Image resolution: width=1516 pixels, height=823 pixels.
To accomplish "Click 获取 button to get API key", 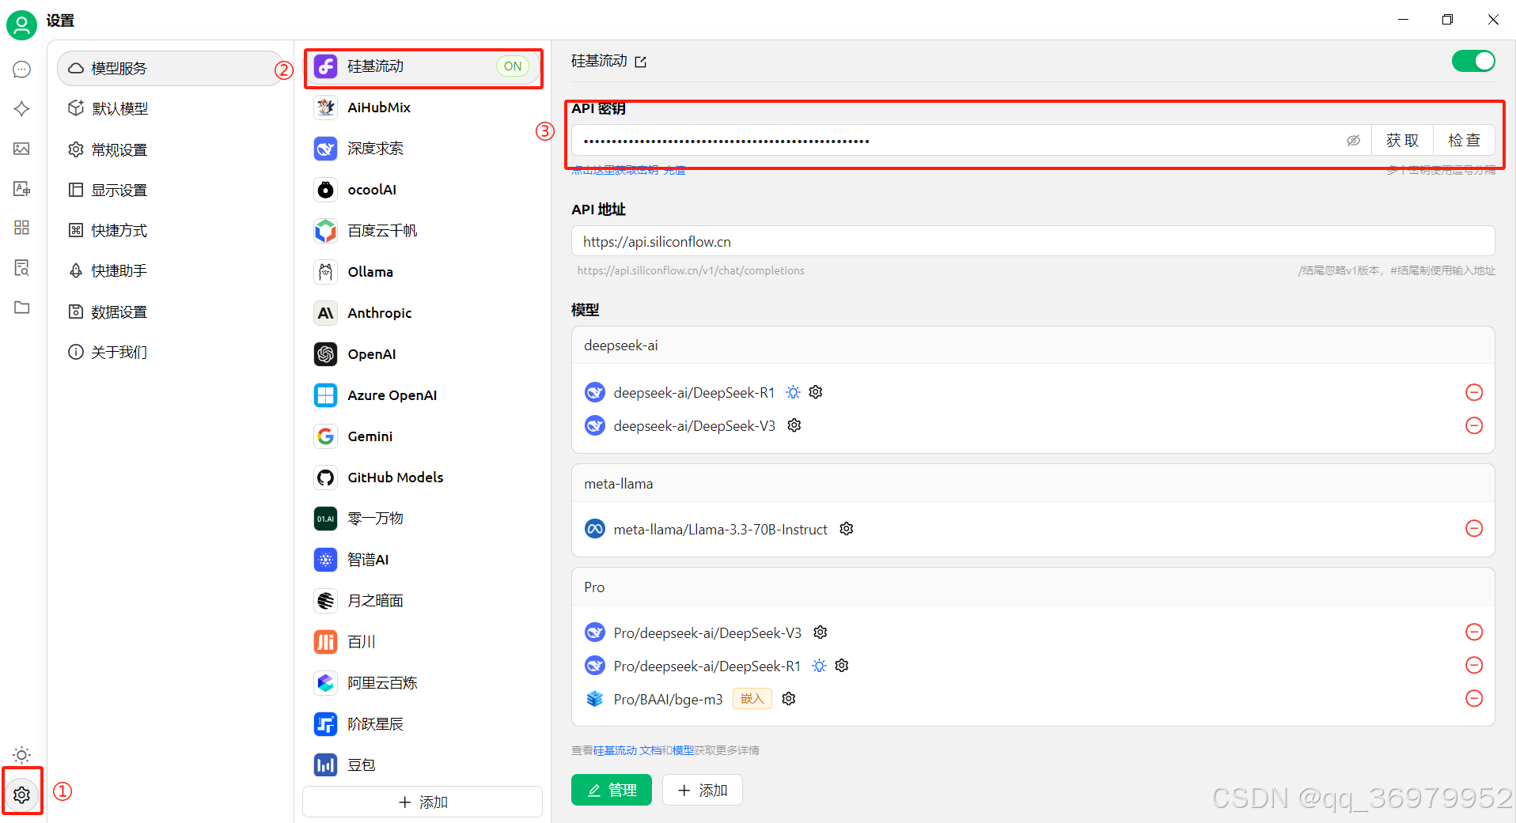I will click(1402, 141).
